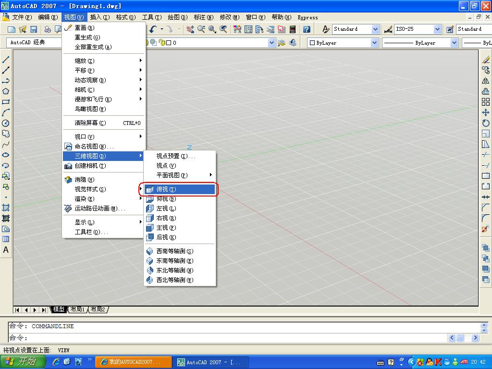
Task: Select the Spline curve tool
Action: 6,145
